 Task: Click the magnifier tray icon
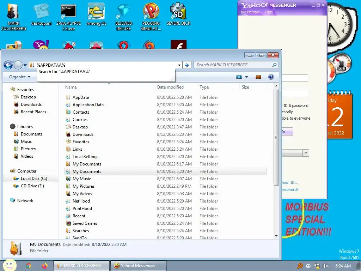300,266
